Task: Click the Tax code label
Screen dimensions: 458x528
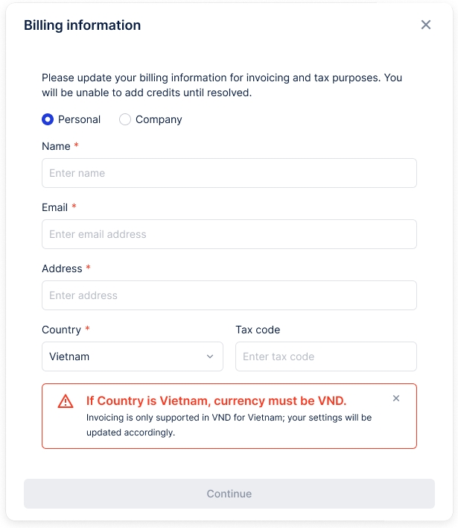Action: [258, 330]
